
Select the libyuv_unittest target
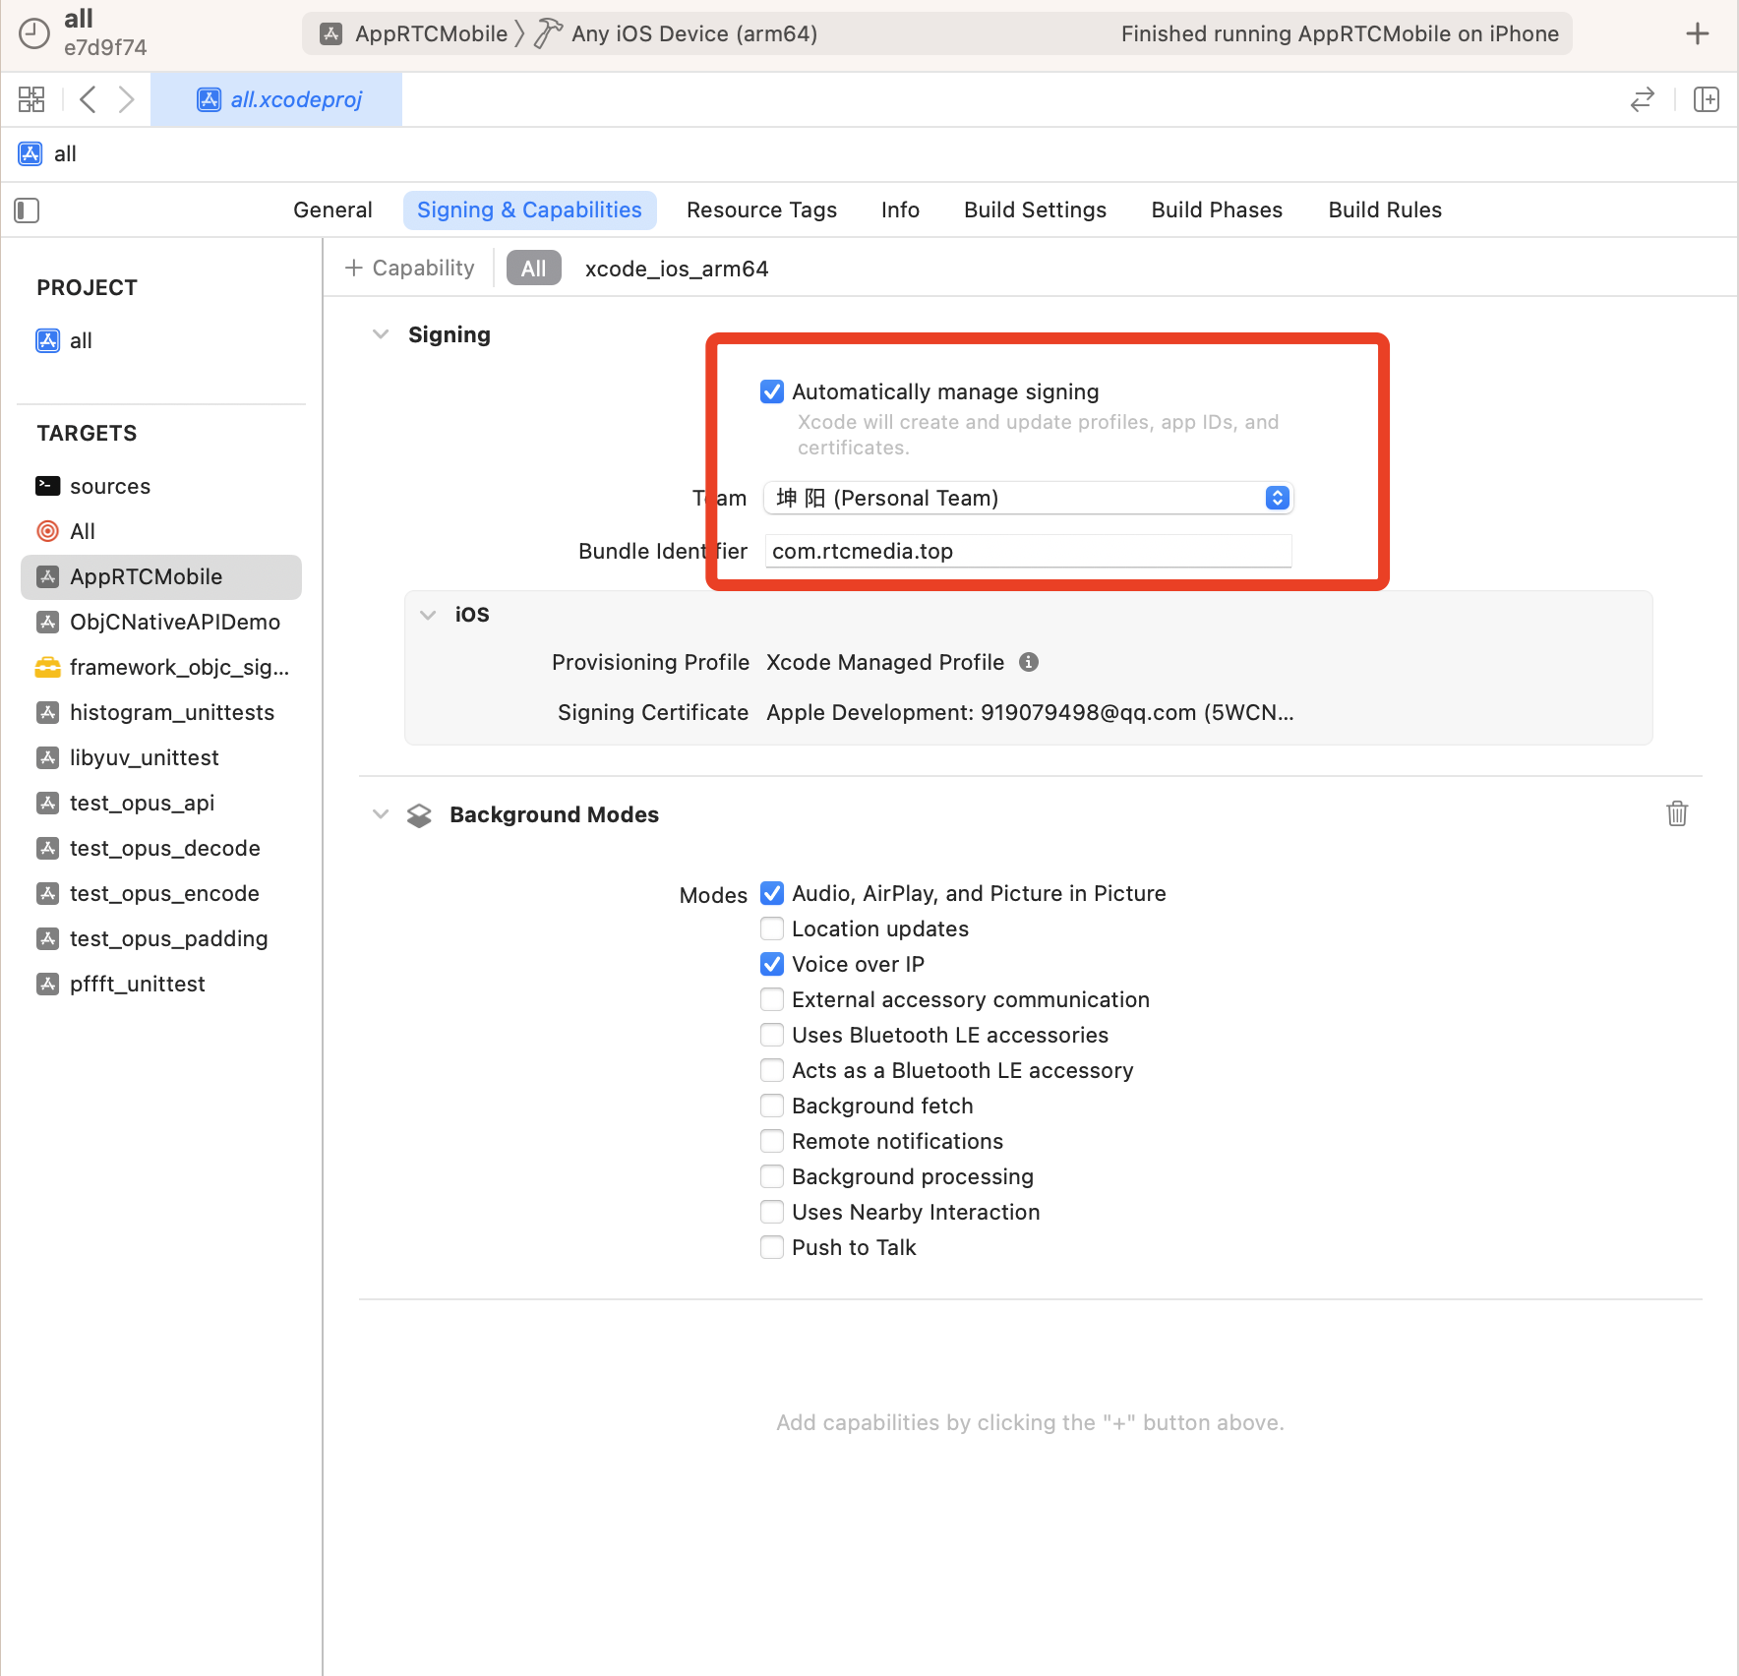[x=161, y=757]
